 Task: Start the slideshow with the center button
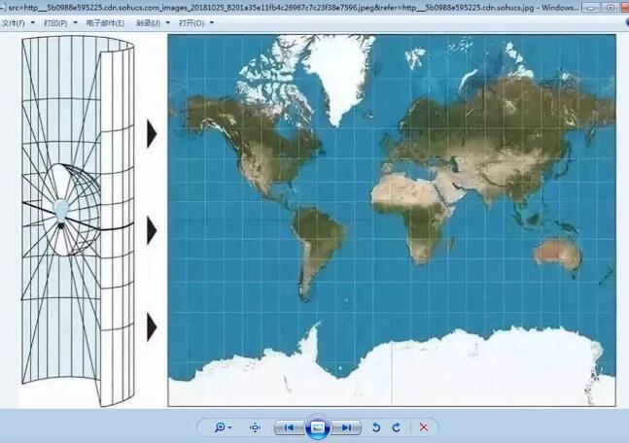[x=317, y=427]
